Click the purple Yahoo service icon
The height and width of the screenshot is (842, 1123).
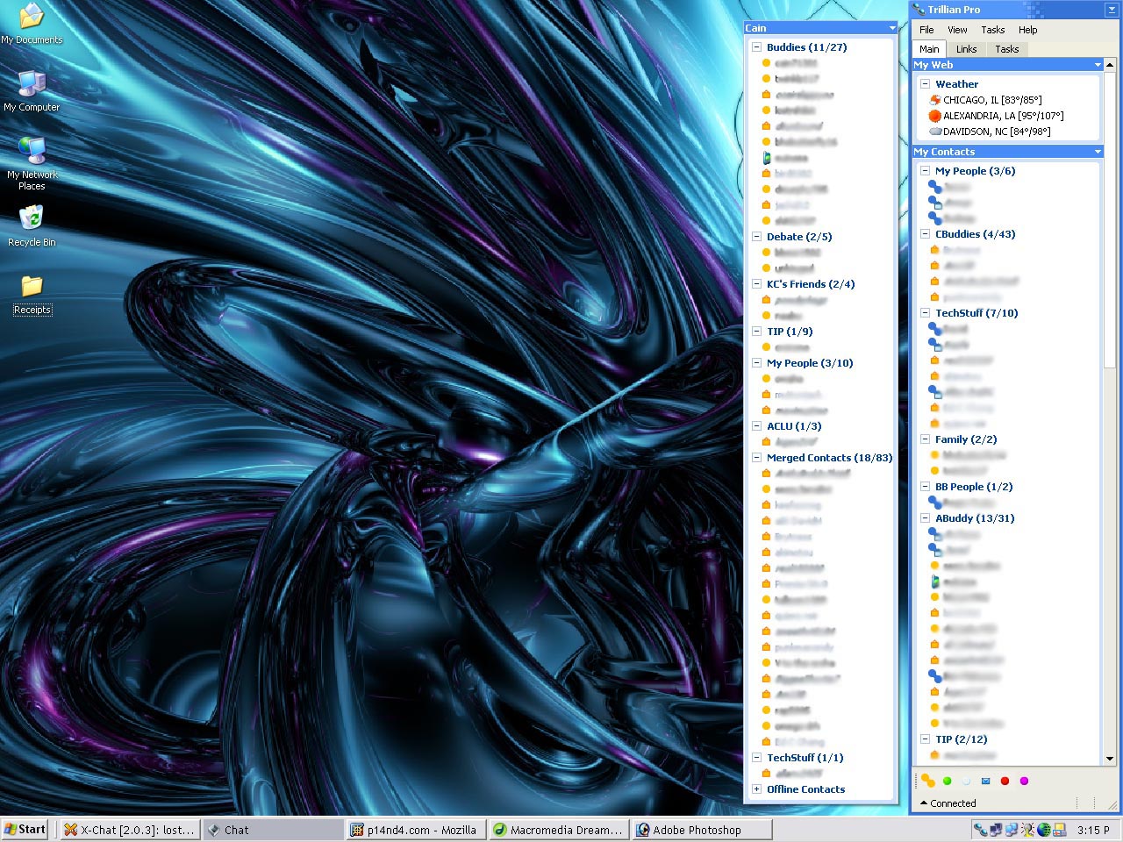tap(1024, 781)
